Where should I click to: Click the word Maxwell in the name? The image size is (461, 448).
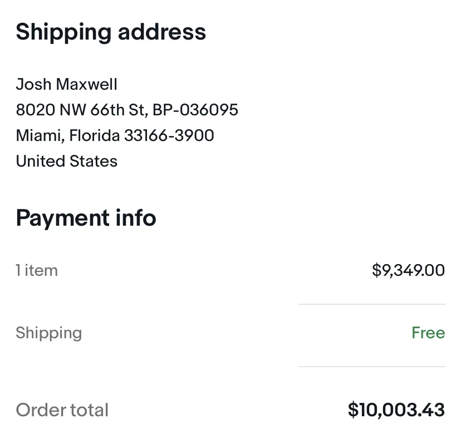click(86, 85)
